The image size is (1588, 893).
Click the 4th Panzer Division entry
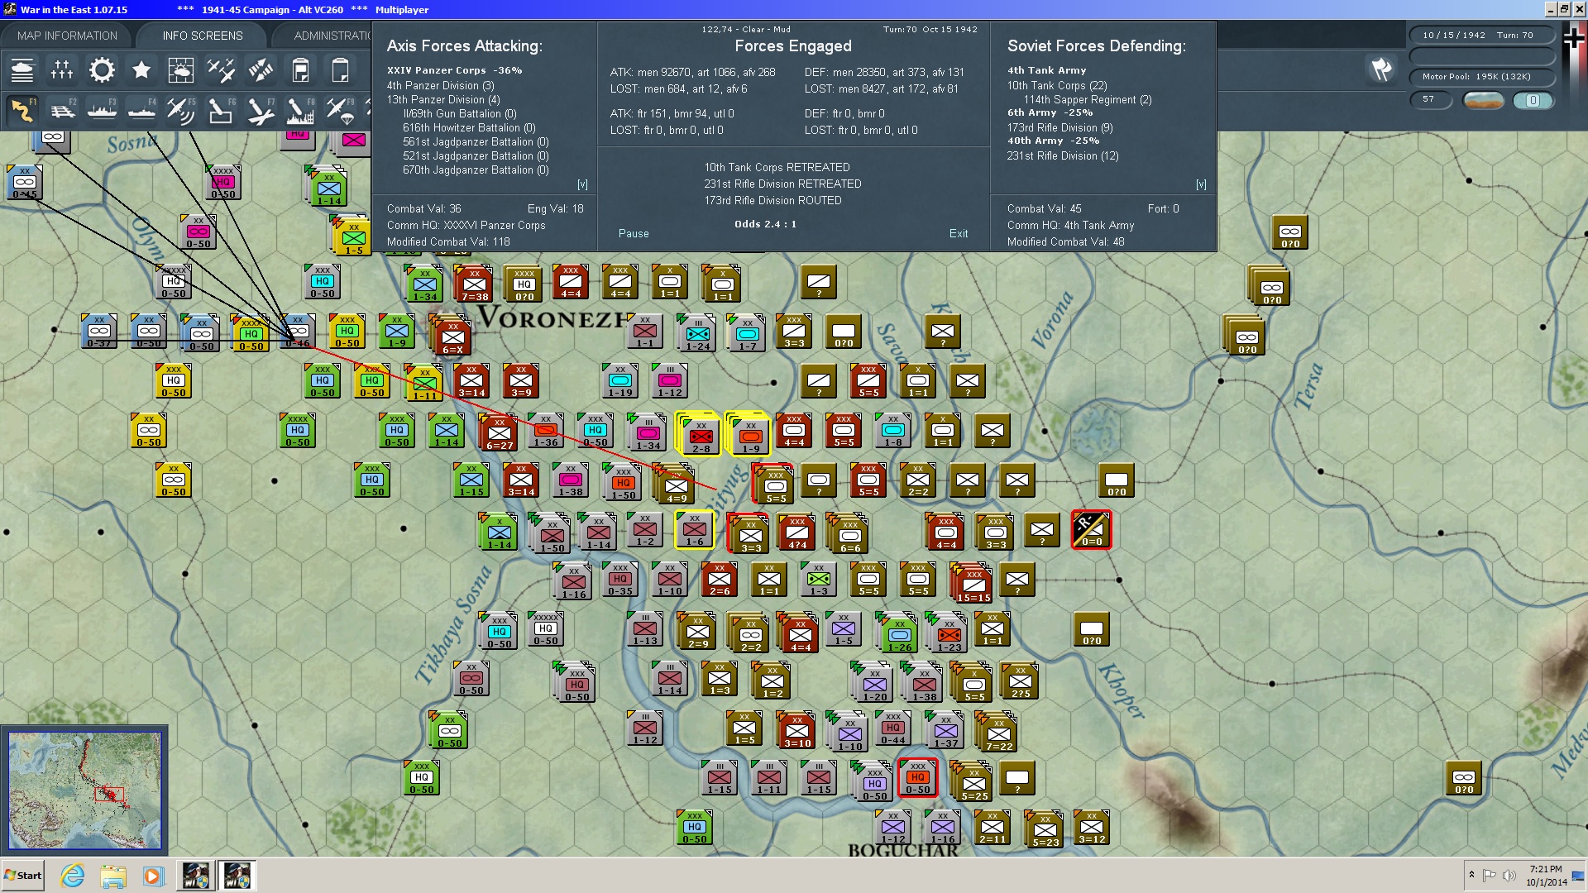click(441, 86)
